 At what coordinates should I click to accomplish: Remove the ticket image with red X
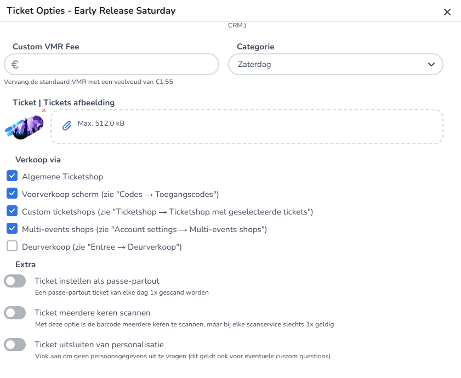(x=44, y=111)
